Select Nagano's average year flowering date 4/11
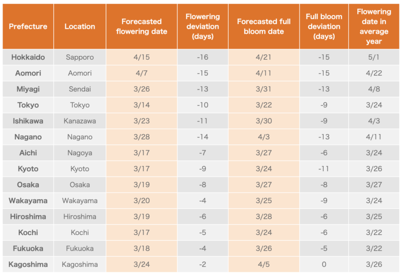The width and height of the screenshot is (402, 277). click(374, 137)
